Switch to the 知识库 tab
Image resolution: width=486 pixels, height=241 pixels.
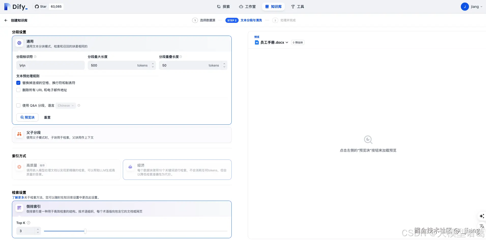[273, 6]
